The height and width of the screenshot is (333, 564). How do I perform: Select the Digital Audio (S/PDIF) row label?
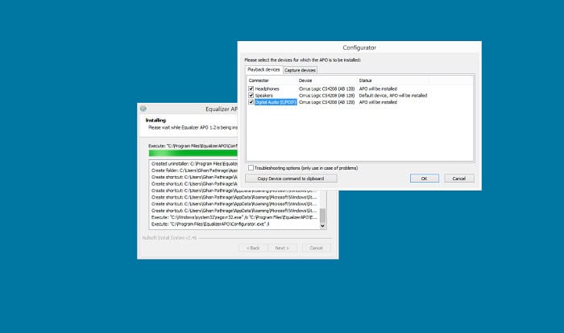tap(276, 102)
